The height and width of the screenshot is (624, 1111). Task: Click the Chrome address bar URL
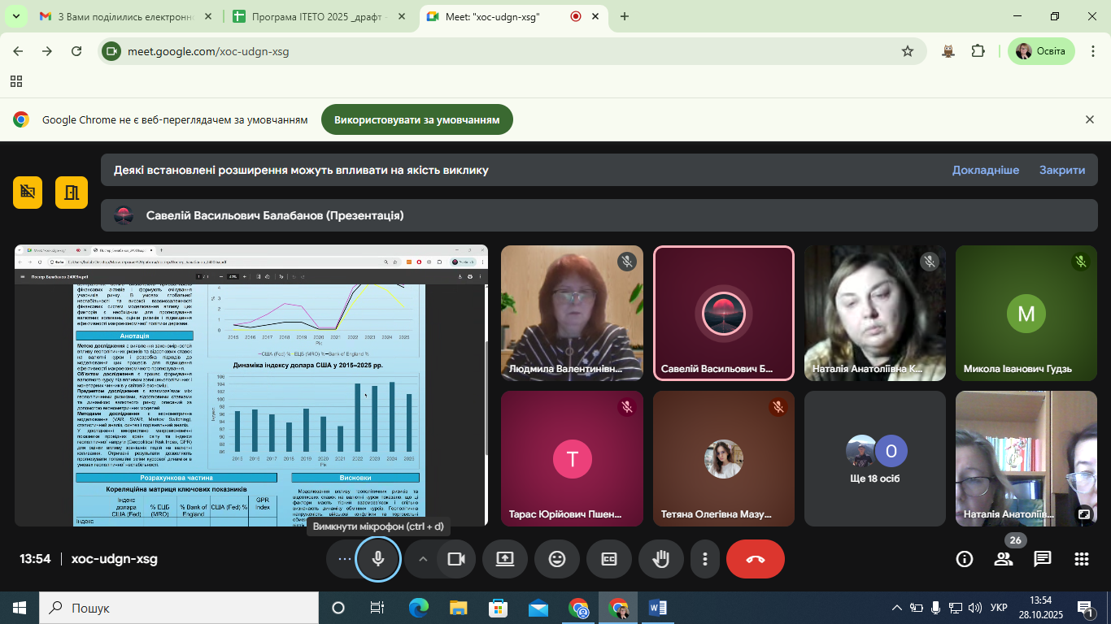(208, 51)
